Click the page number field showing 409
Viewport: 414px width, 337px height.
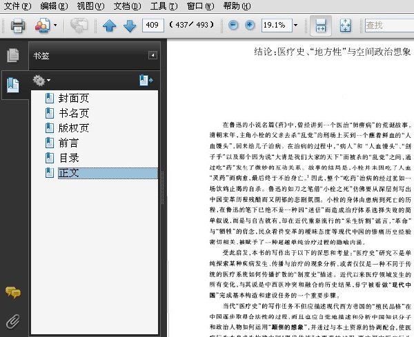click(153, 25)
